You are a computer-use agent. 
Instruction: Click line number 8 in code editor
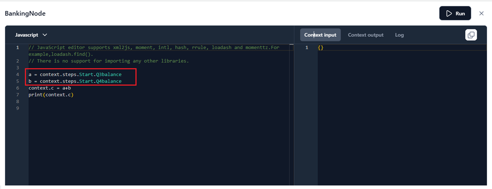[17, 102]
